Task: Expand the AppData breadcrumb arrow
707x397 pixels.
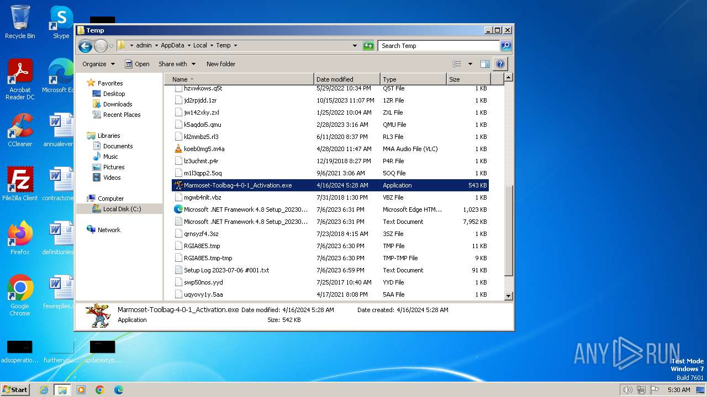Action: point(188,46)
